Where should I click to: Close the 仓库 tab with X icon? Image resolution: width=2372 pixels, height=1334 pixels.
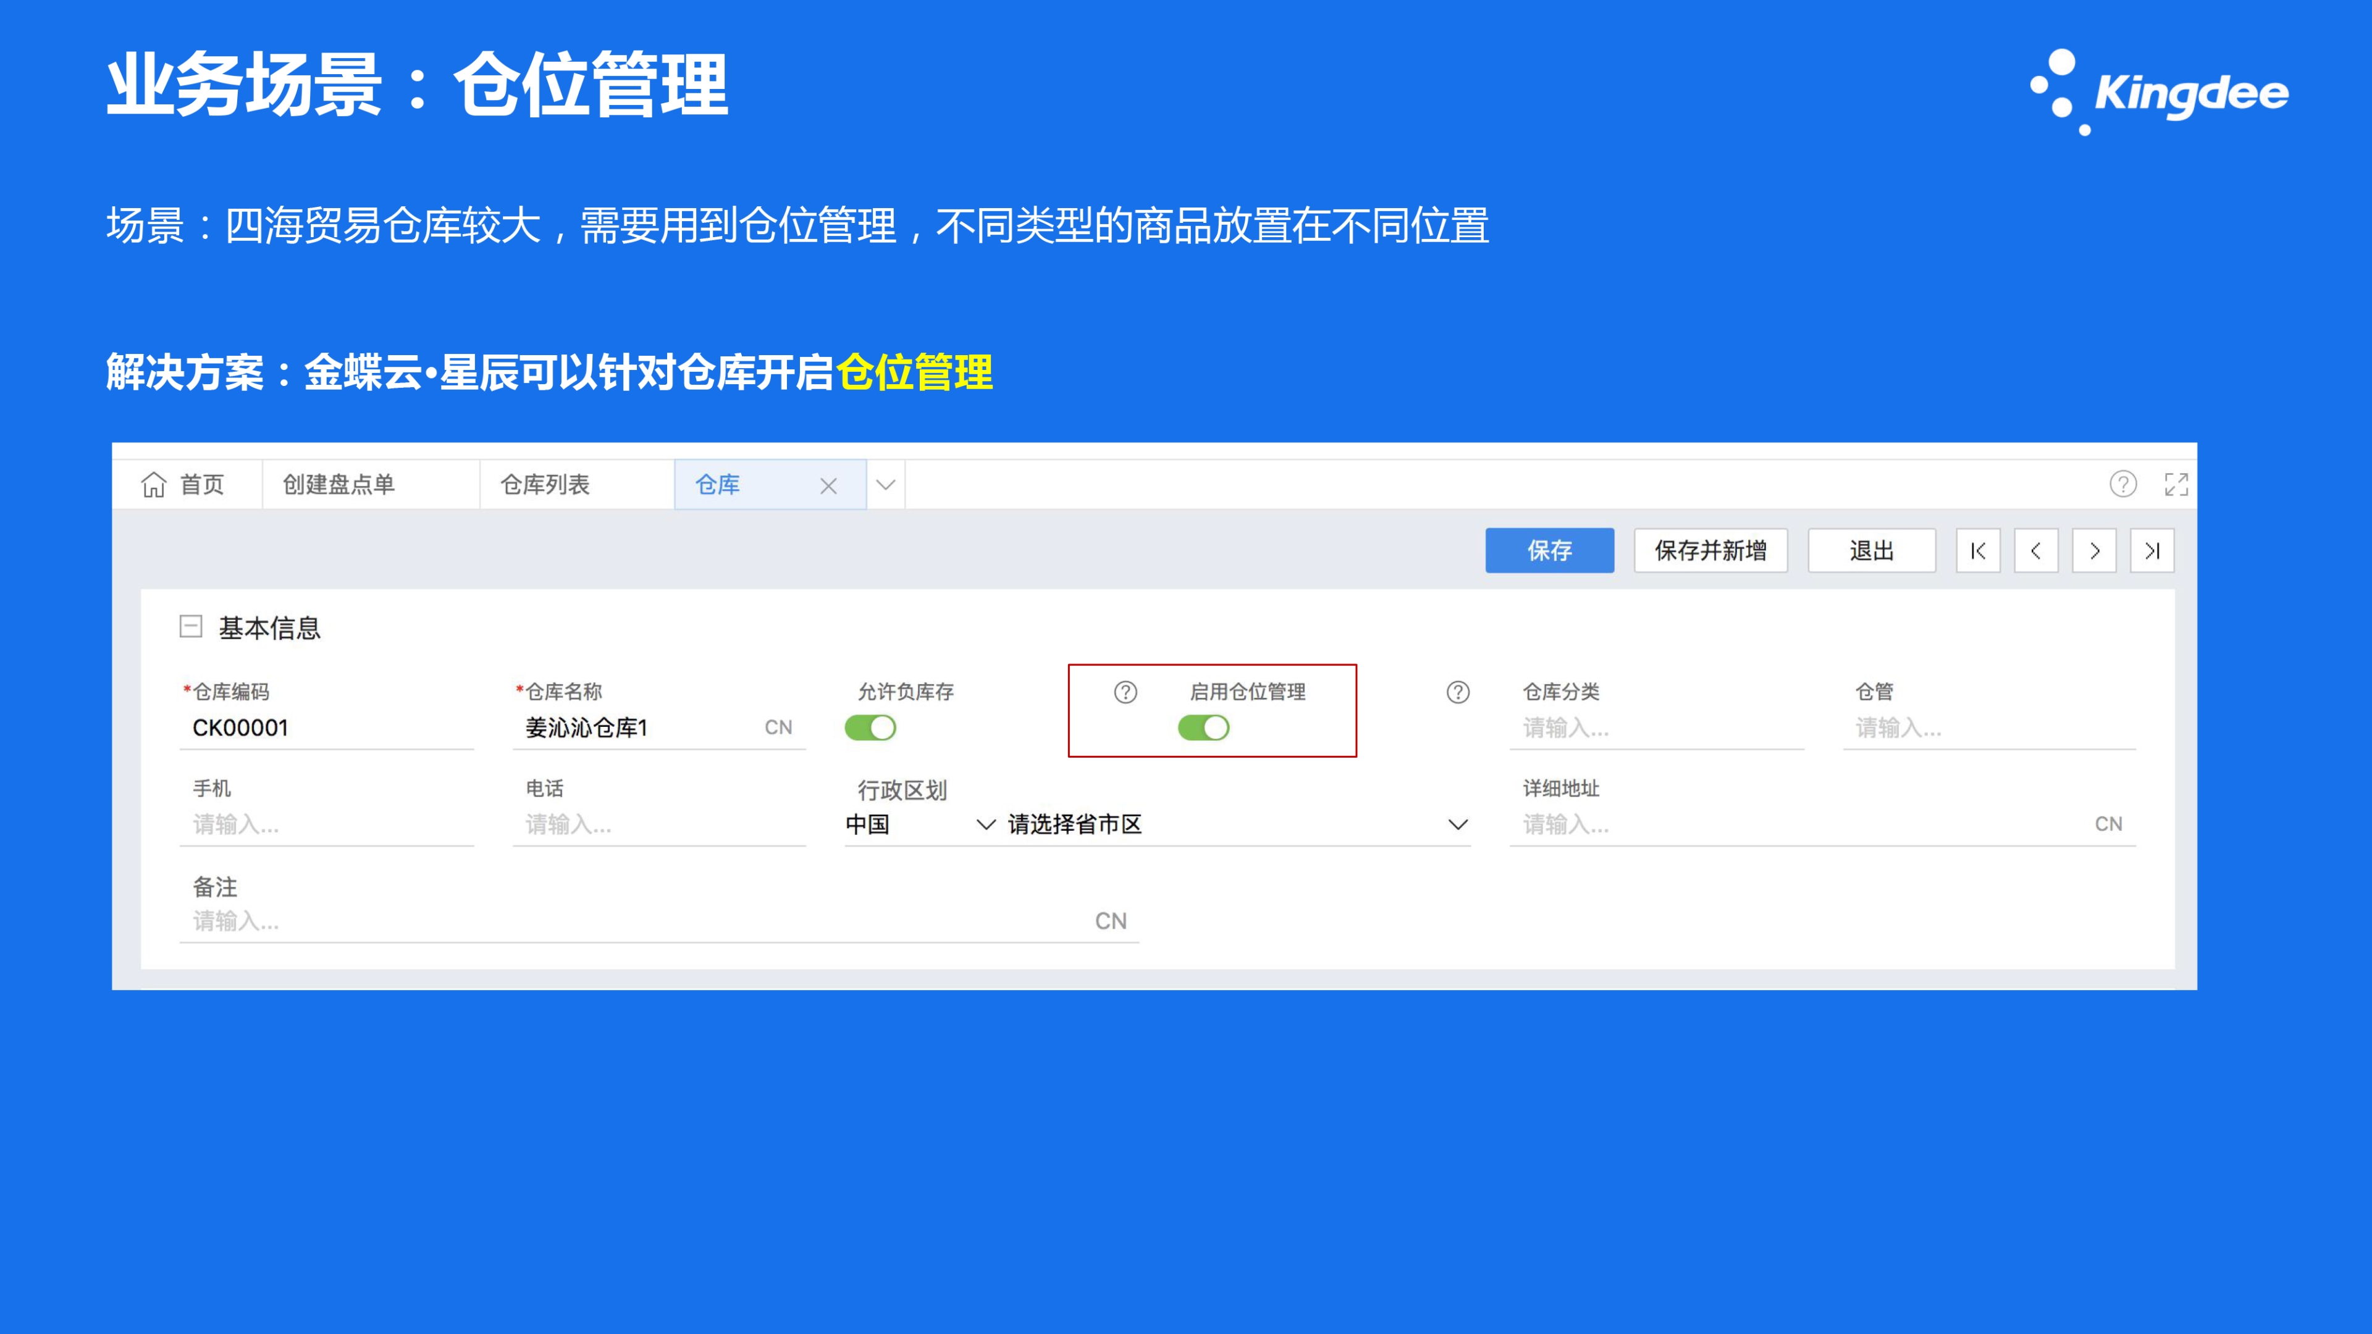[828, 486]
